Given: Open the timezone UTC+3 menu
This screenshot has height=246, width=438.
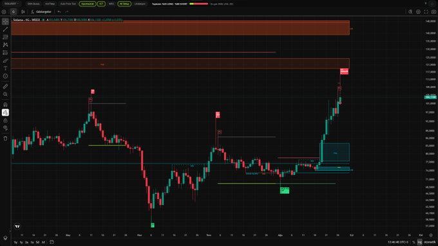Looking at the screenshot, I should 399,242.
